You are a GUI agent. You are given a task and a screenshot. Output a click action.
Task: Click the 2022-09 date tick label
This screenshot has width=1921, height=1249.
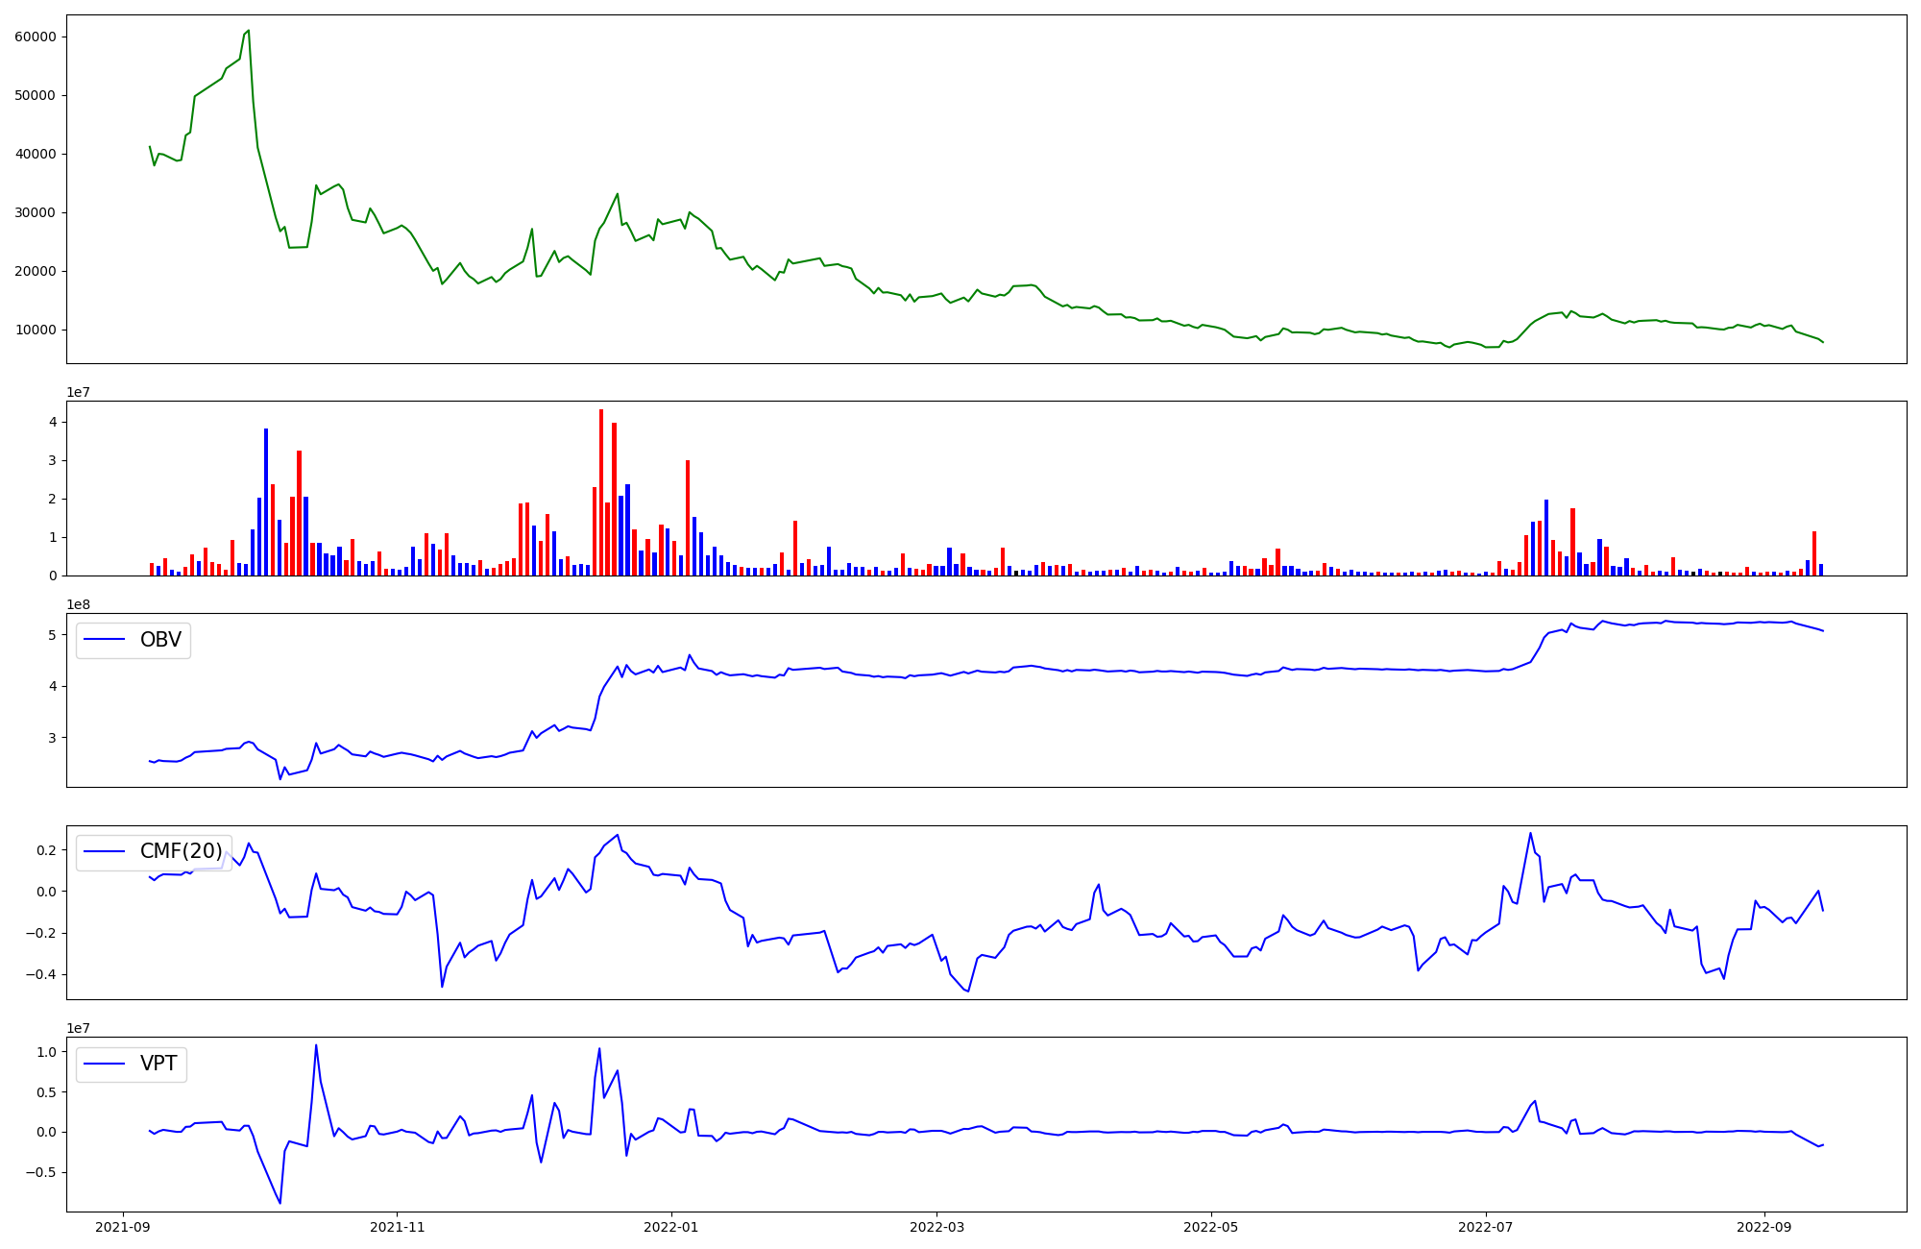click(x=1764, y=1227)
